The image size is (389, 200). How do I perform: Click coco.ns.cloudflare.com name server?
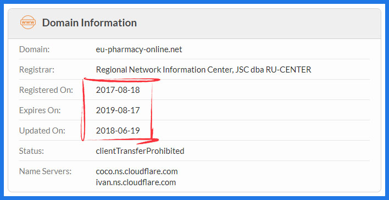point(137,171)
